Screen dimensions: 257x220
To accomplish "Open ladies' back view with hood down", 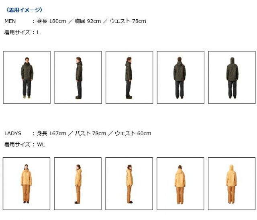I will point(180,183).
